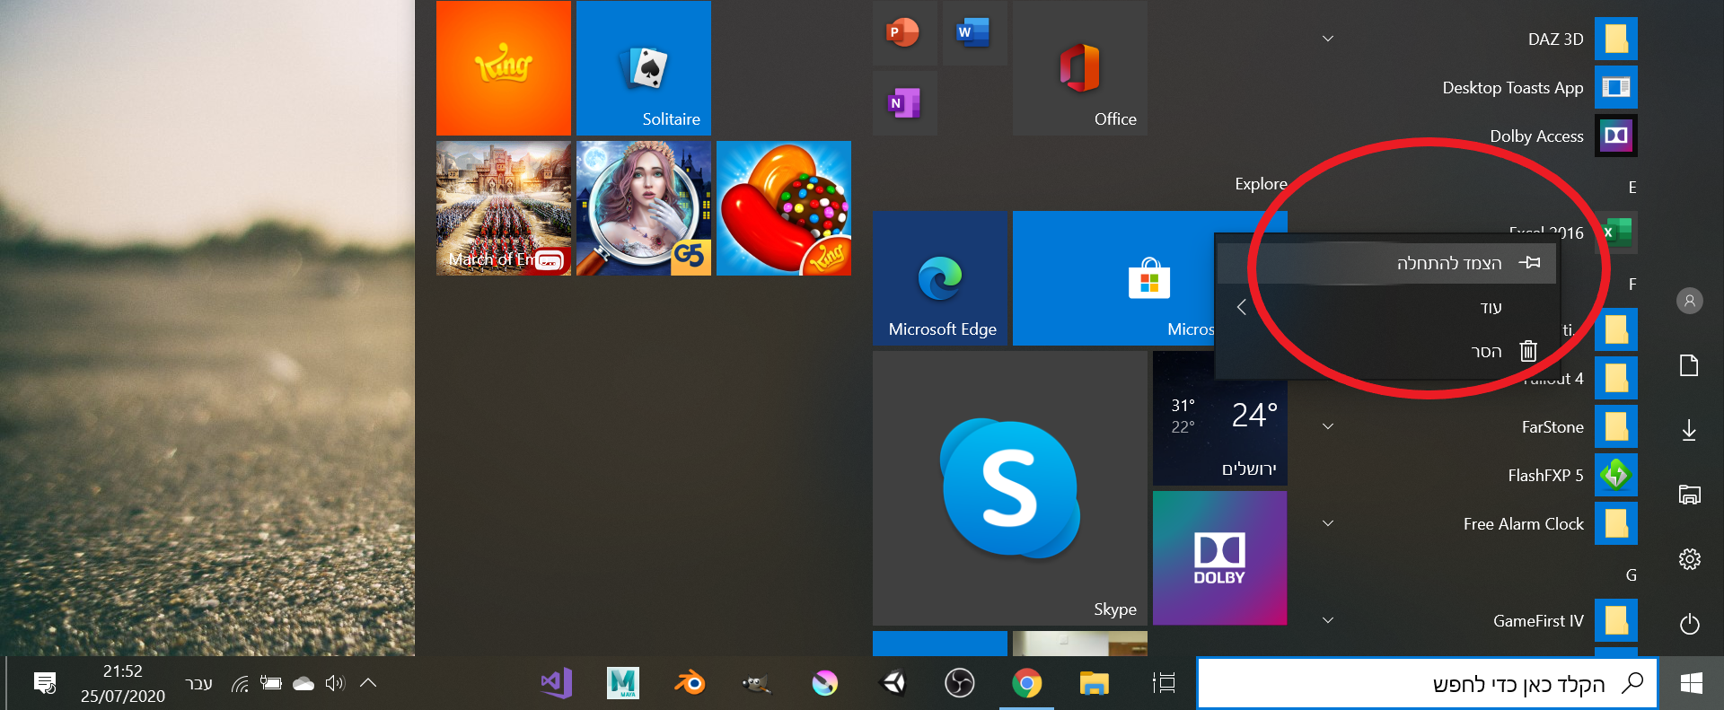
Task: Jump to the letter G section header
Action: coord(1632,575)
